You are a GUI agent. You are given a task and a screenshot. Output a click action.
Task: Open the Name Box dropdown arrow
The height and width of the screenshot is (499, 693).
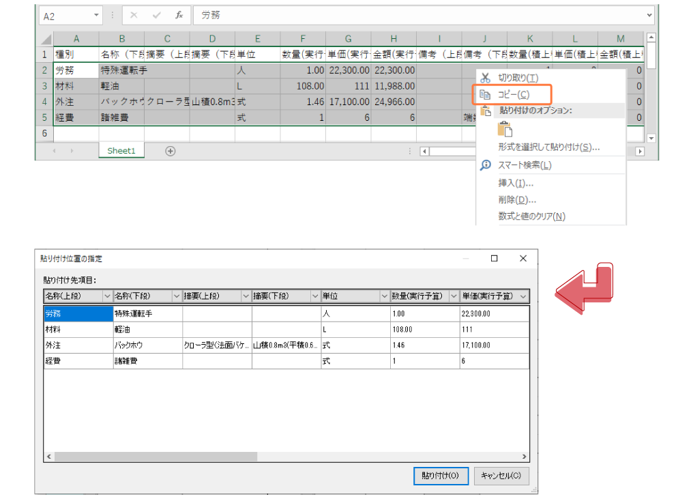(95, 14)
